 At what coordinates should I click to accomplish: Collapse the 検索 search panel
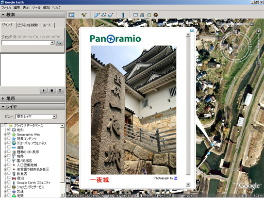point(3,15)
